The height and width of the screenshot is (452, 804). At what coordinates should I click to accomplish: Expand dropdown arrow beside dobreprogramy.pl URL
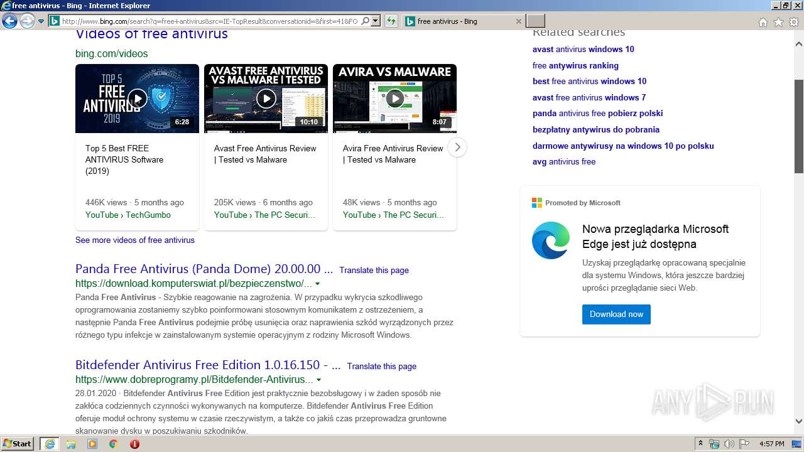tap(319, 380)
